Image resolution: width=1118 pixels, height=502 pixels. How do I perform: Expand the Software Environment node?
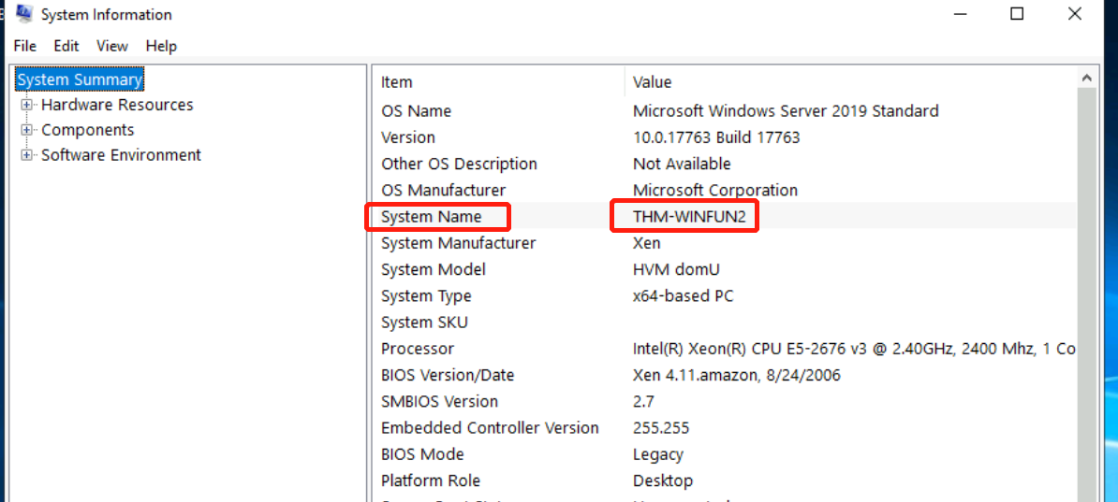[27, 155]
